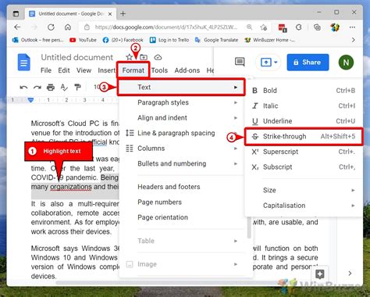
Task: Click the redo arrow in toolbar
Action: [37, 88]
